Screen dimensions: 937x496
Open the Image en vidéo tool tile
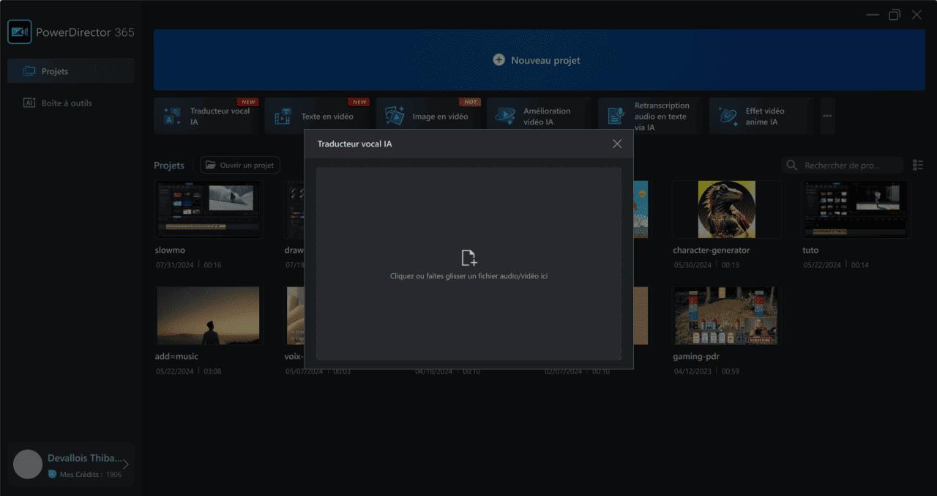pos(428,116)
